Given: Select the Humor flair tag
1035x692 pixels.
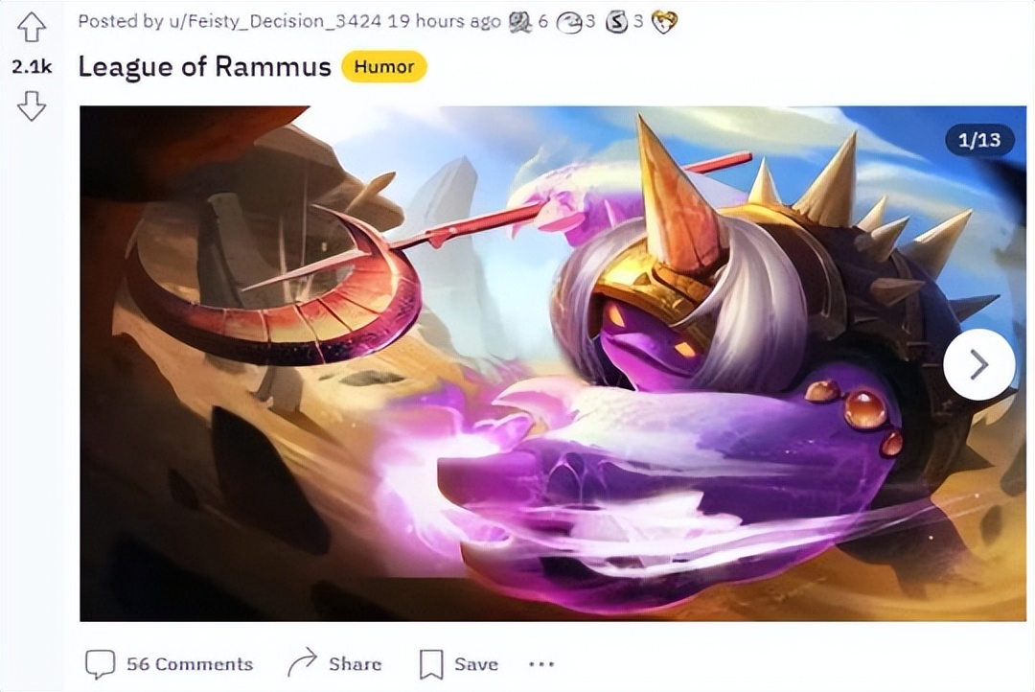Looking at the screenshot, I should (x=384, y=67).
